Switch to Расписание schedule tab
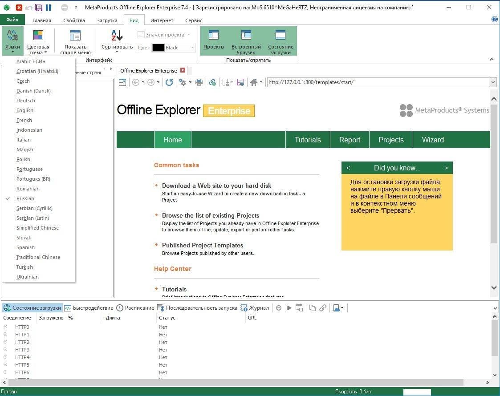 (135, 308)
